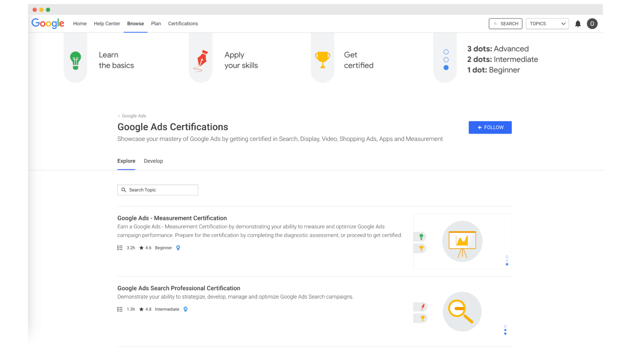Image resolution: width=631 pixels, height=352 pixels.
Task: Click the green lightbulb Learn the basics icon
Action: (75, 60)
